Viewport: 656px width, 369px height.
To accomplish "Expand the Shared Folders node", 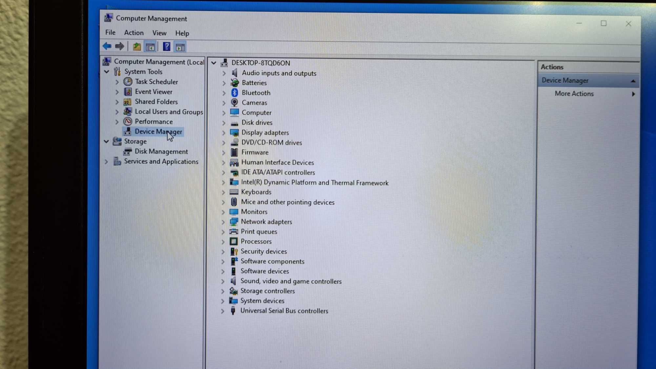I will 117,102.
